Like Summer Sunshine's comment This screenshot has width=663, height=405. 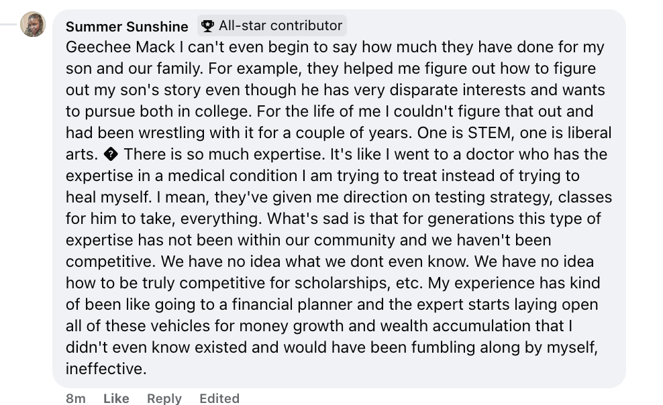point(116,398)
